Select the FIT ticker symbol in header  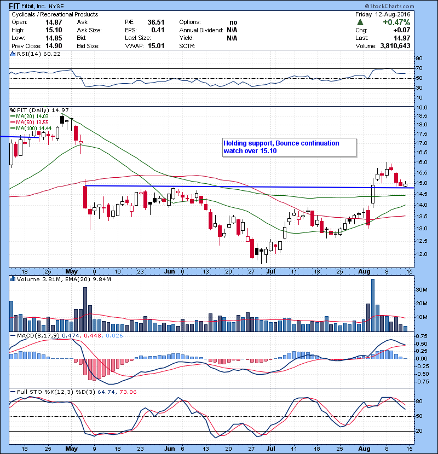tap(14, 6)
